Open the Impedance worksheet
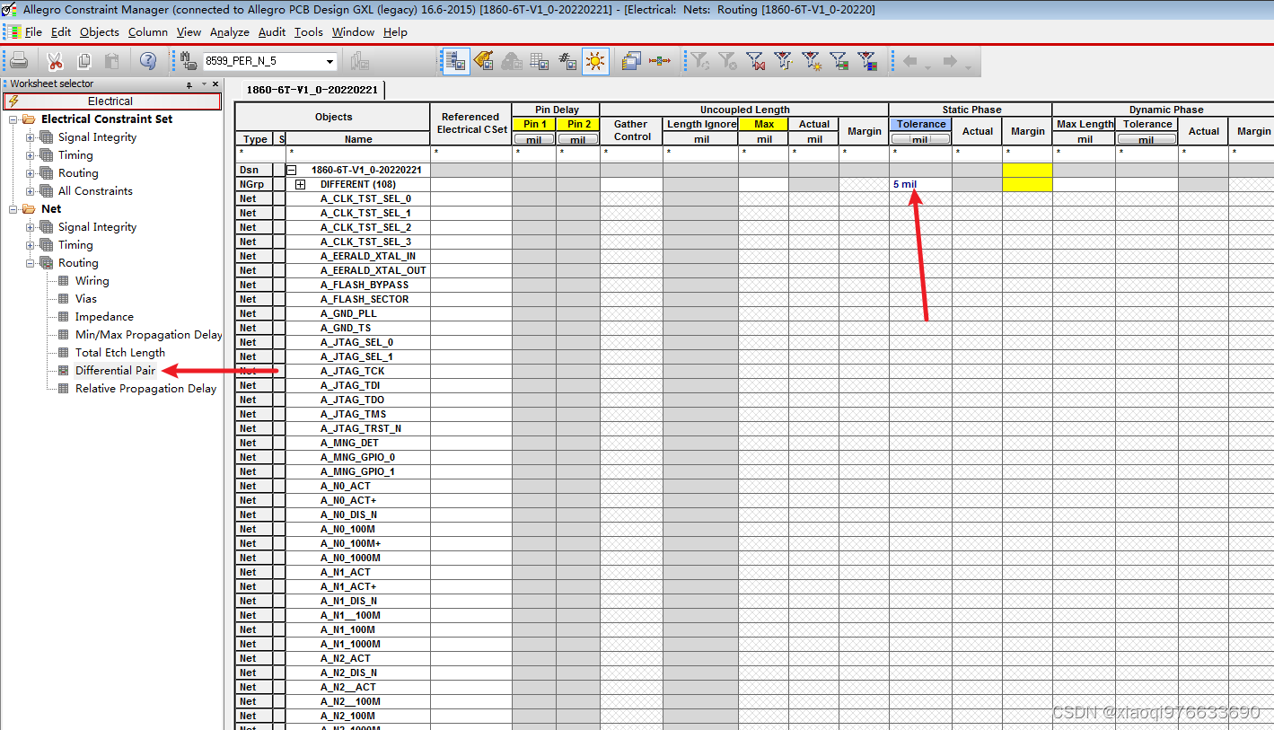 104,317
